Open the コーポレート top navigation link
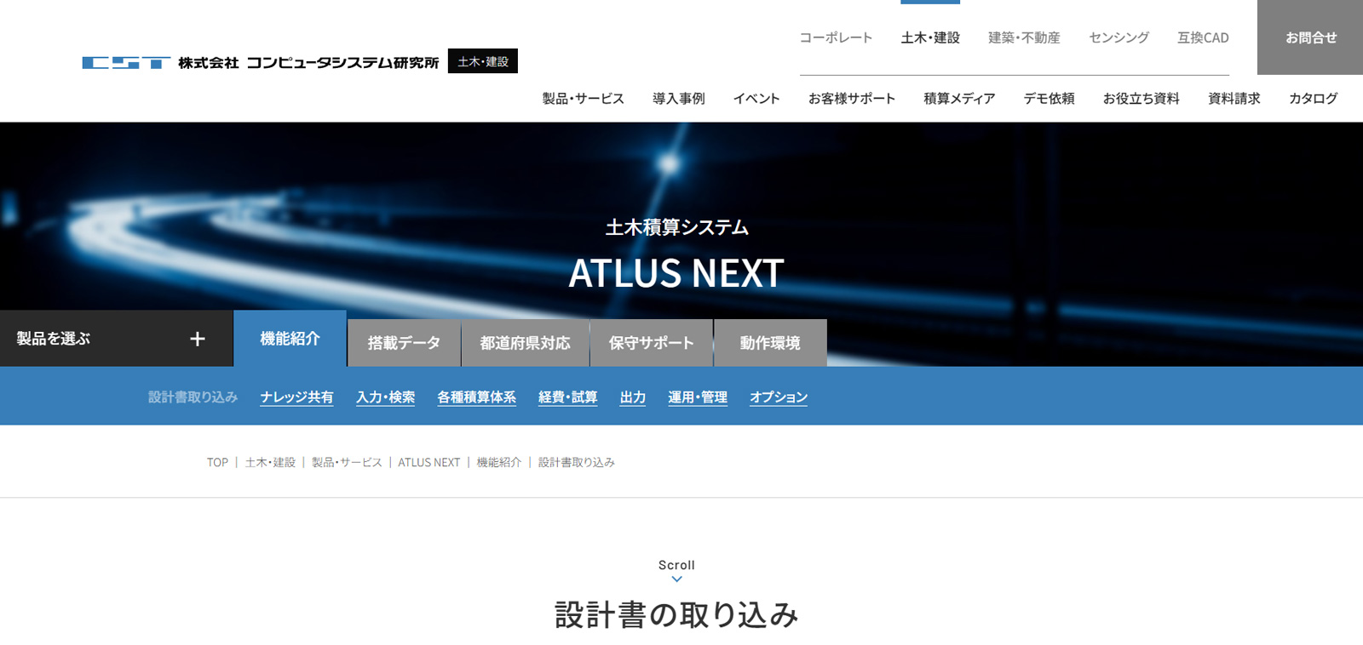This screenshot has height=645, width=1363. [x=836, y=37]
